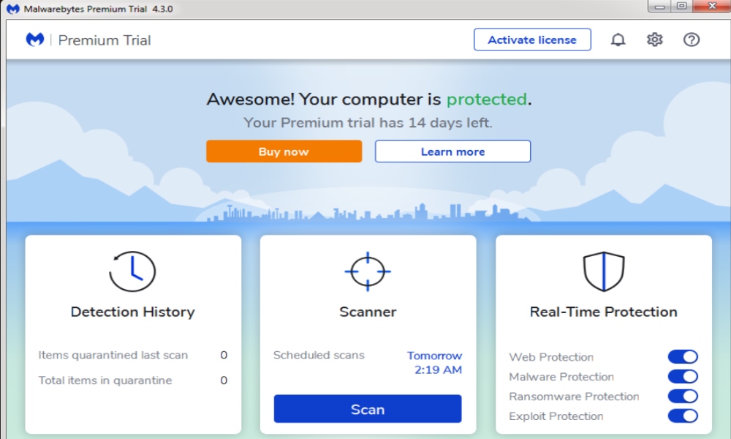Maximize the Malwarebytes window
The image size is (731, 439).
coord(681,6)
